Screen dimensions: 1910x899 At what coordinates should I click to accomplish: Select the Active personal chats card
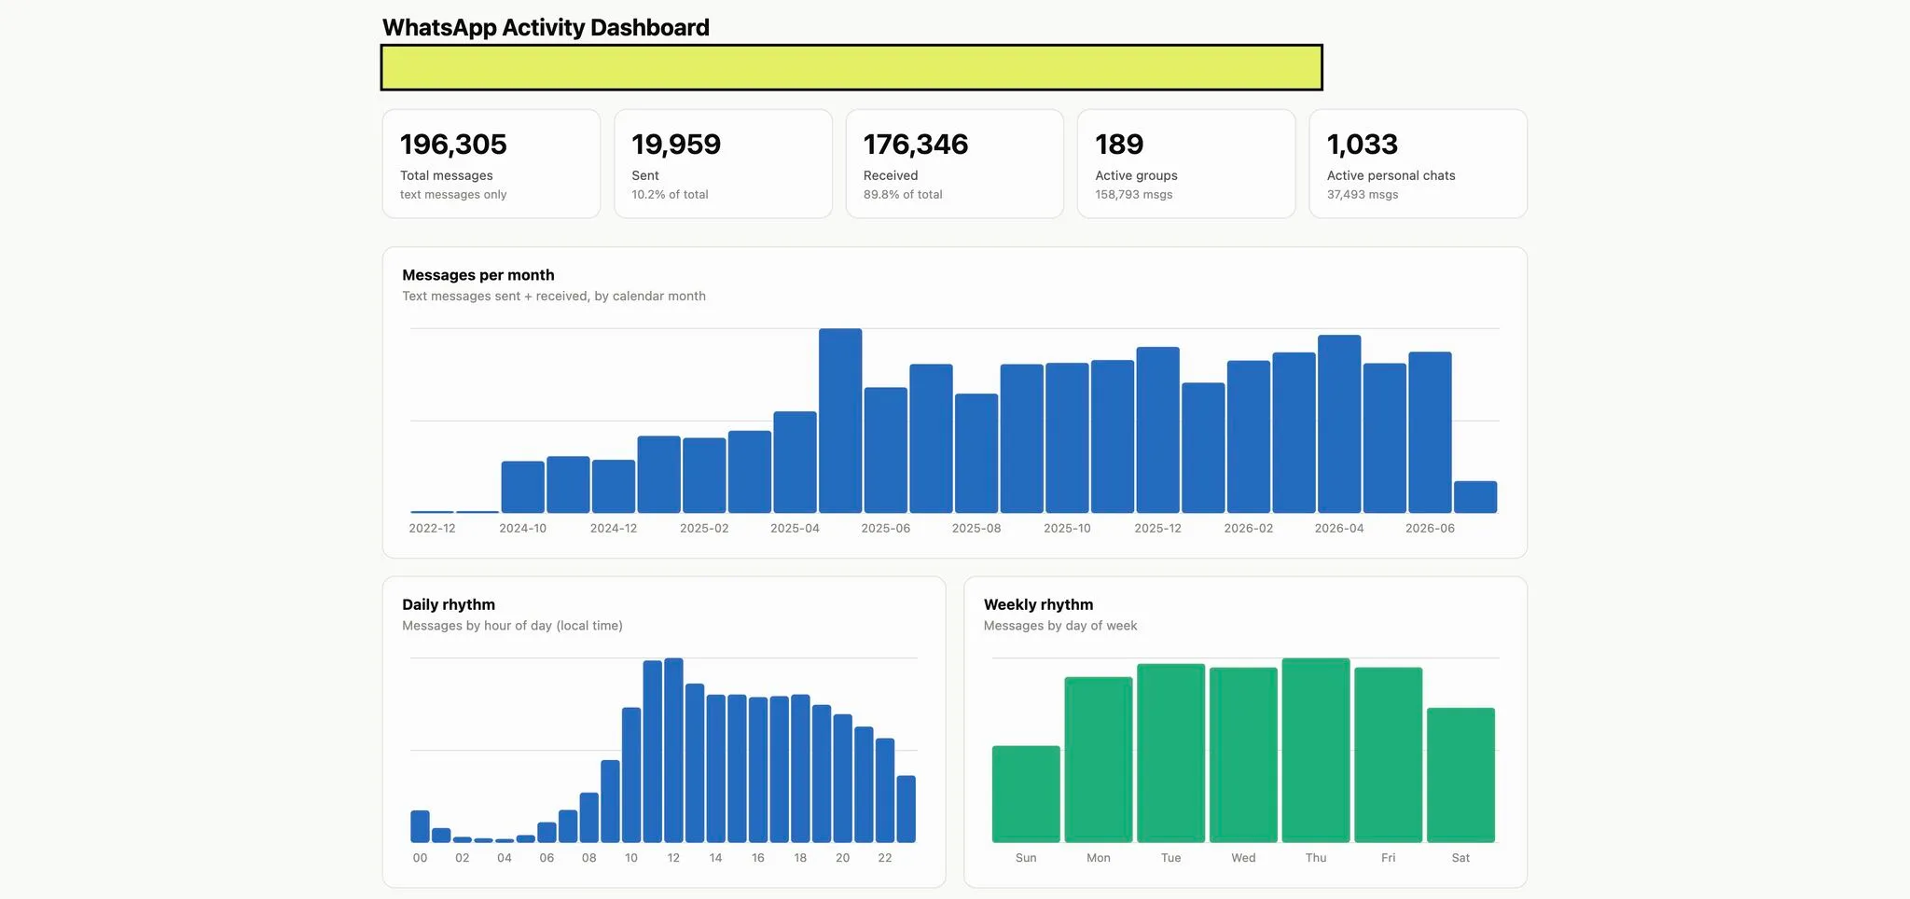tap(1419, 164)
